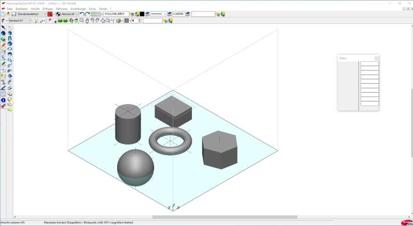Choose the sphere solid tool

[10, 44]
